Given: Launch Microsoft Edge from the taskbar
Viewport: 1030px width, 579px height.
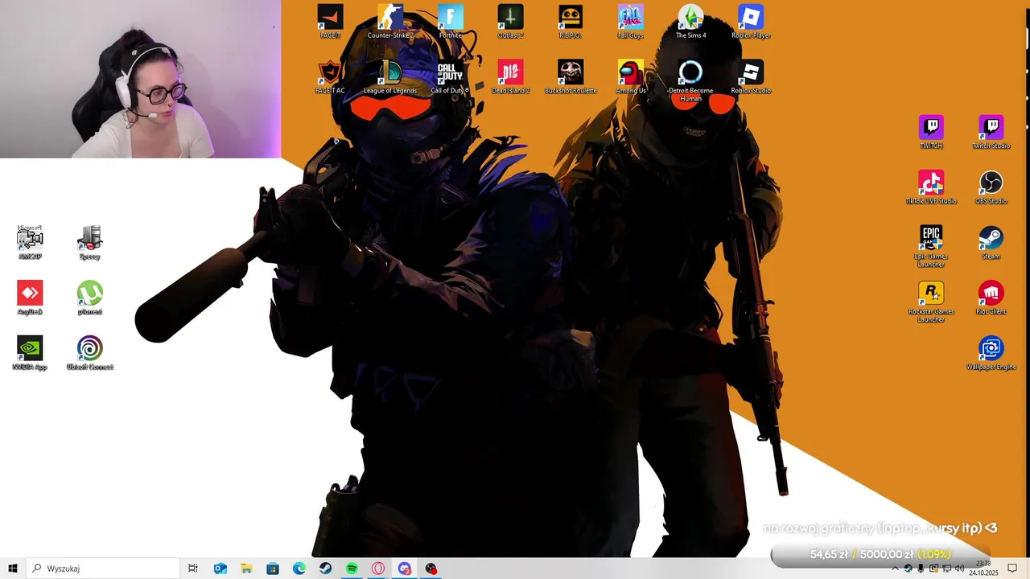Looking at the screenshot, I should (299, 569).
